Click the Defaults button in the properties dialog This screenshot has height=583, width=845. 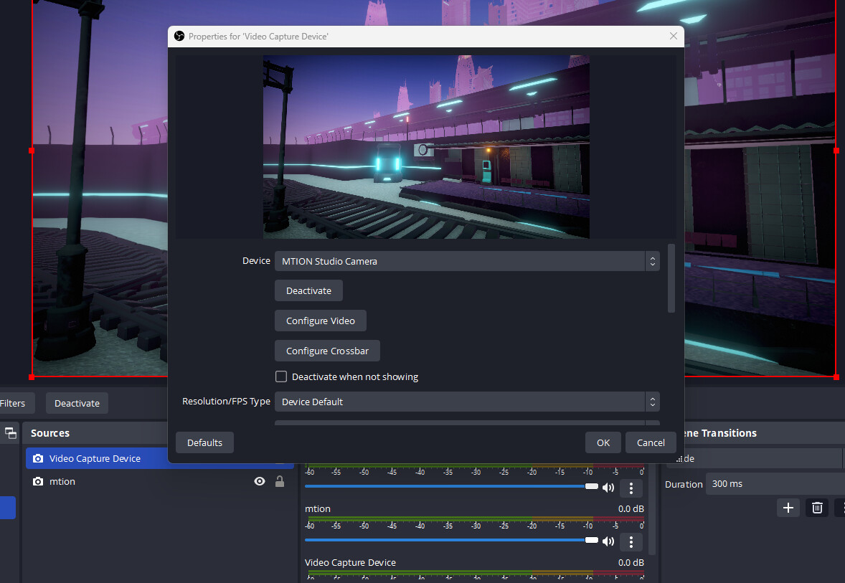[x=204, y=442]
